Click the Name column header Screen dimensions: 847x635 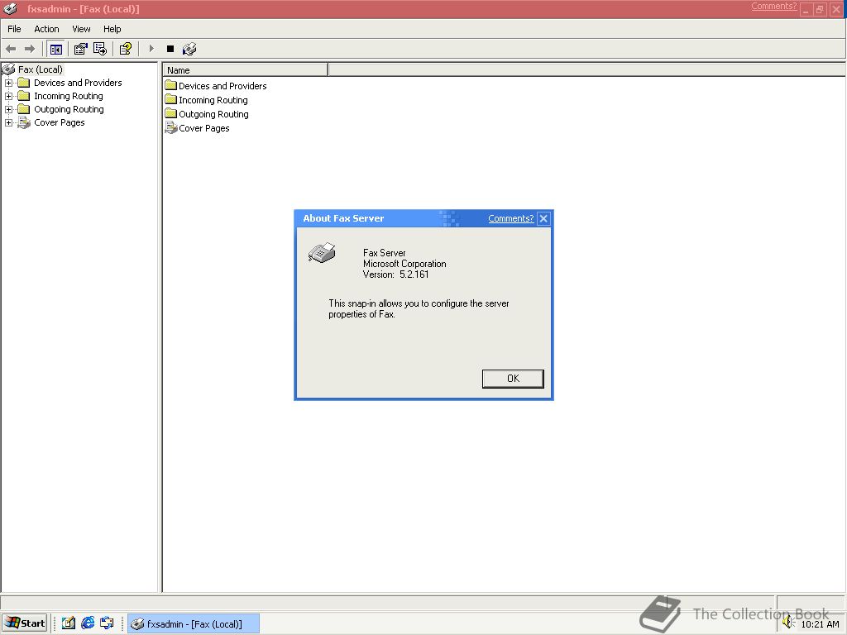(x=245, y=70)
